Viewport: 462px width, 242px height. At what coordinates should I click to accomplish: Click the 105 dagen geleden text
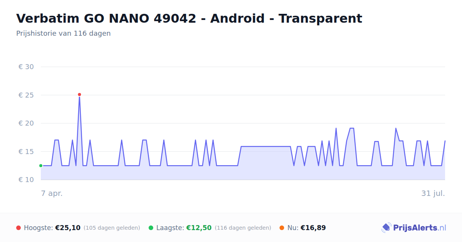pos(112,228)
